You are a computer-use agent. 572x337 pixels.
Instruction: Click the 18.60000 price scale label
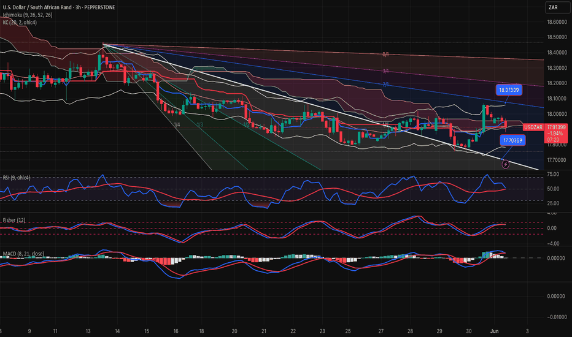coord(557,22)
